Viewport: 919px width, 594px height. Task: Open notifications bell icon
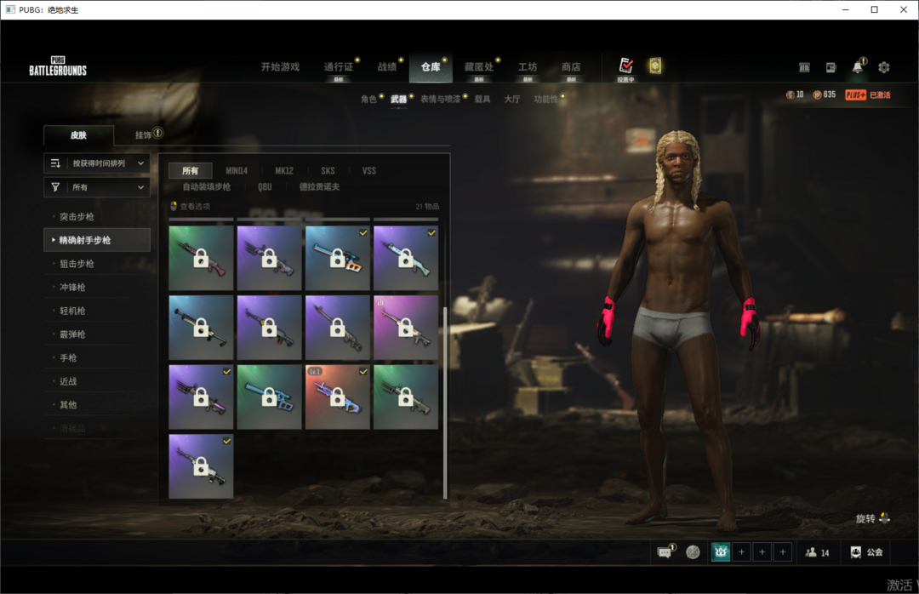(x=857, y=67)
